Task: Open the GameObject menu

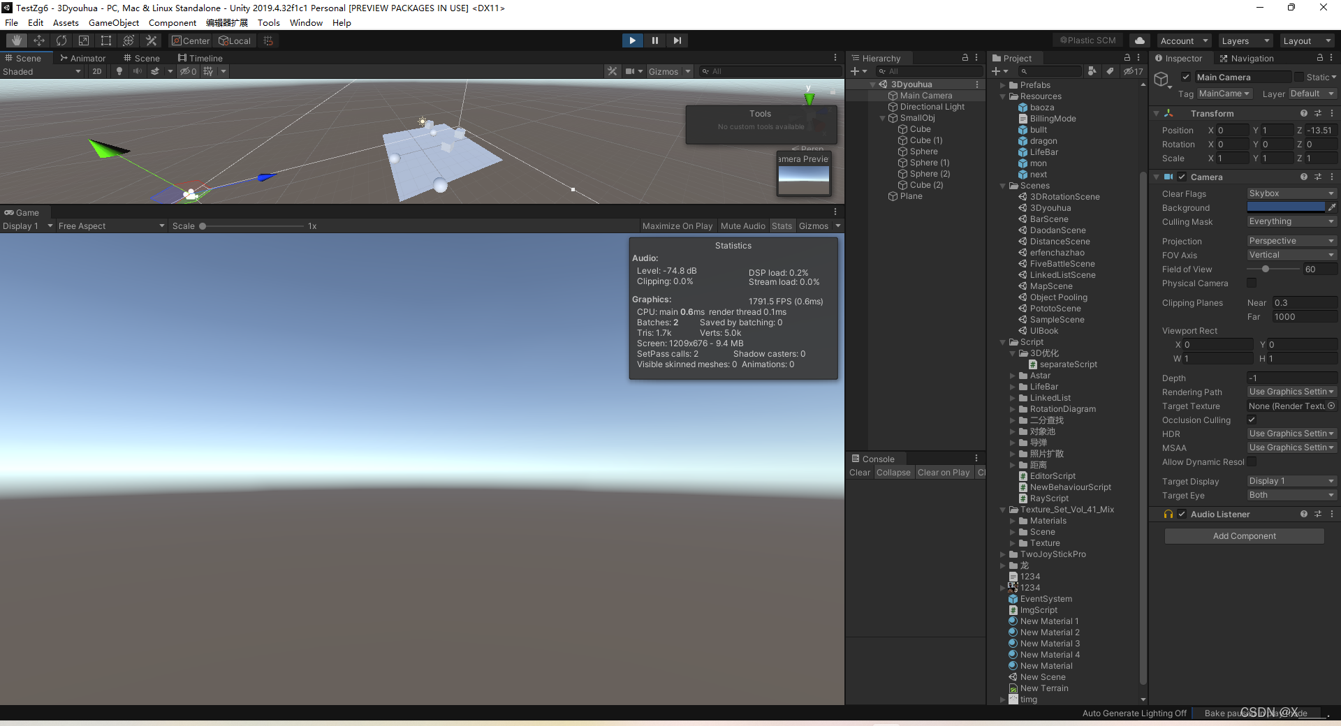Action: pyautogui.click(x=114, y=22)
